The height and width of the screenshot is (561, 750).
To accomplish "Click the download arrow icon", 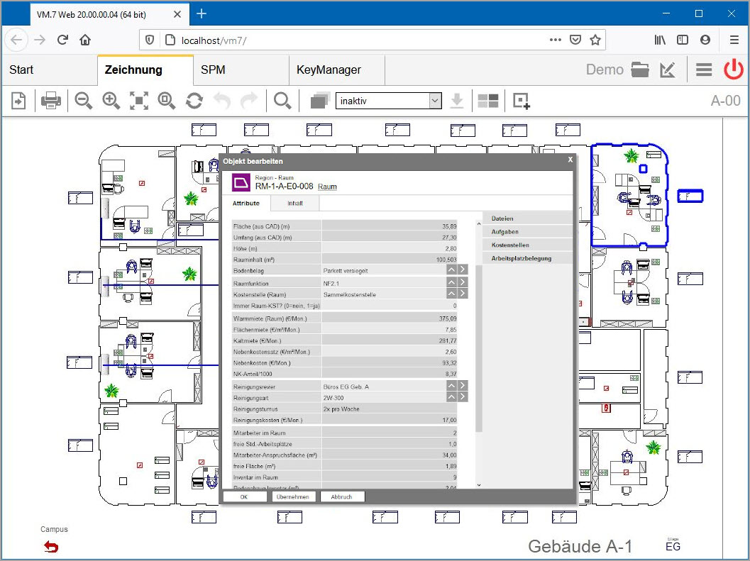I will [457, 101].
